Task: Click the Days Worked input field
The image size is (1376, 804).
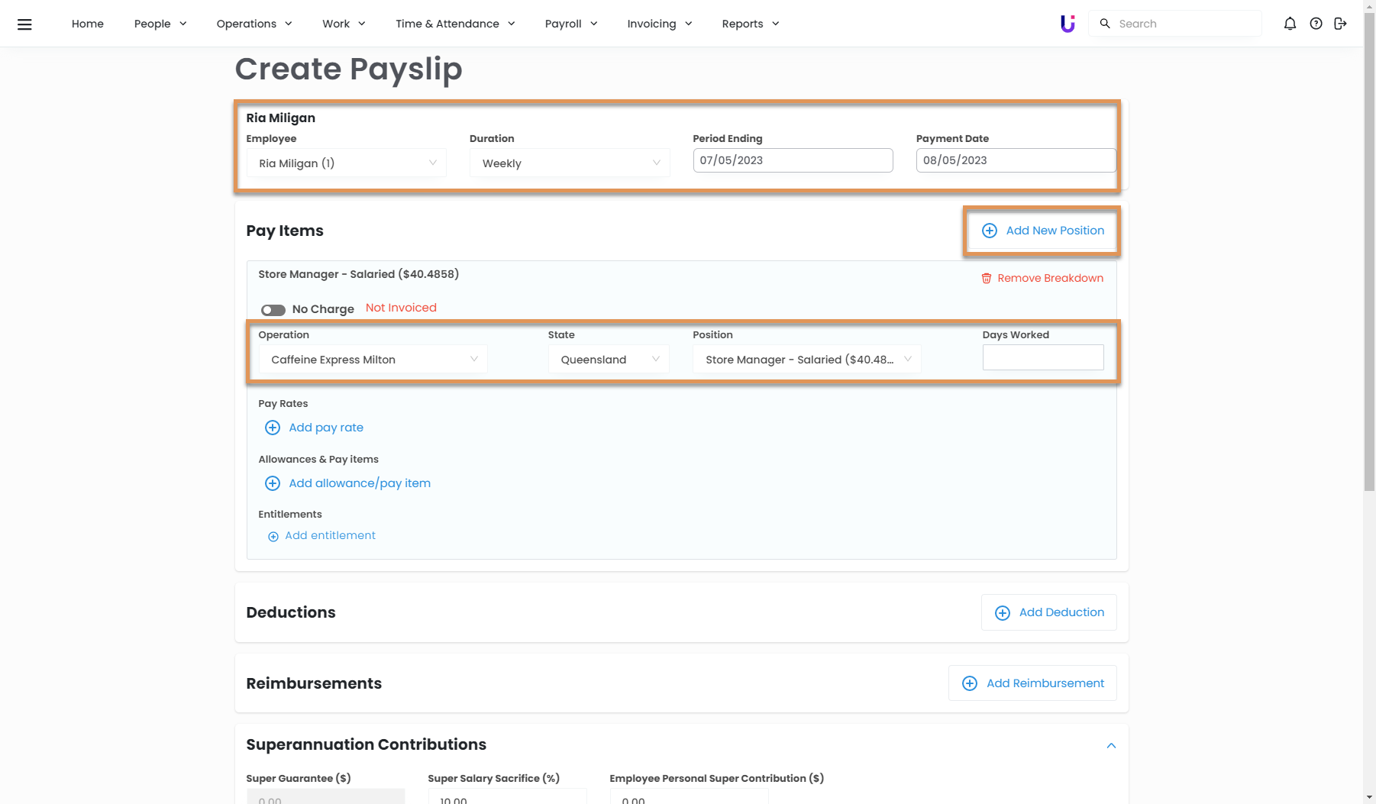Action: point(1042,357)
